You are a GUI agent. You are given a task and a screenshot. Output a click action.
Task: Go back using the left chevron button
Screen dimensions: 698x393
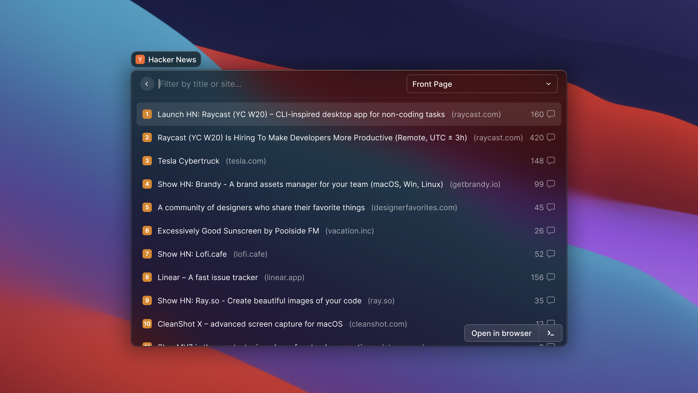[147, 84]
